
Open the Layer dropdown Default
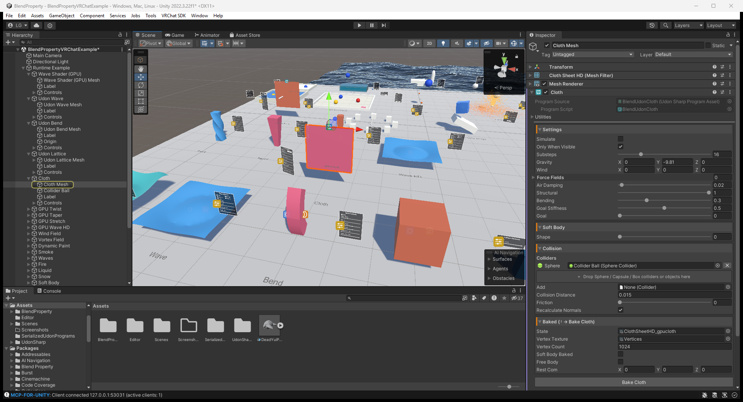(693, 54)
